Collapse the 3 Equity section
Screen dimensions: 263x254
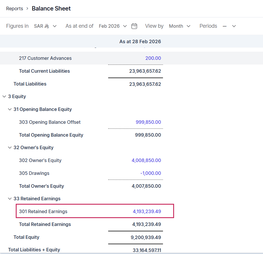(4, 96)
